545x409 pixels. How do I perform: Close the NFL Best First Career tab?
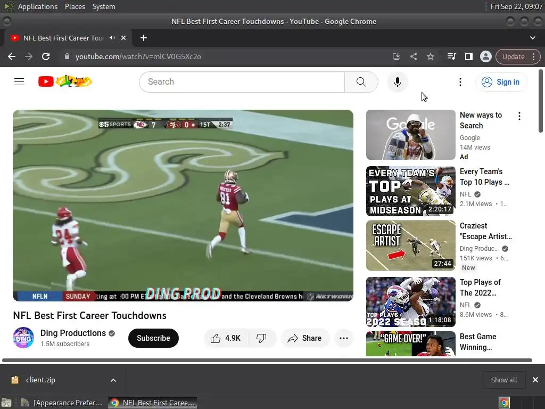click(x=123, y=38)
